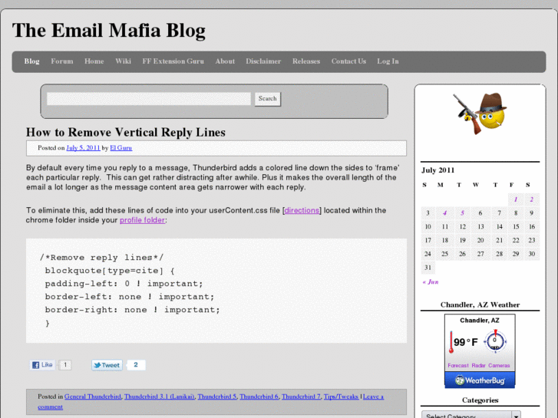Open the Wiki navigation item
The height and width of the screenshot is (418, 558).
coord(123,61)
